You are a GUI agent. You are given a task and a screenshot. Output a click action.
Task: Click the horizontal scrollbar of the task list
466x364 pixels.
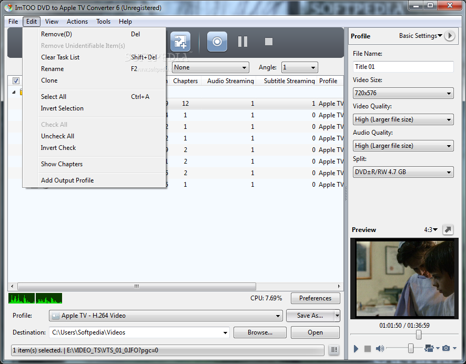click(137, 287)
